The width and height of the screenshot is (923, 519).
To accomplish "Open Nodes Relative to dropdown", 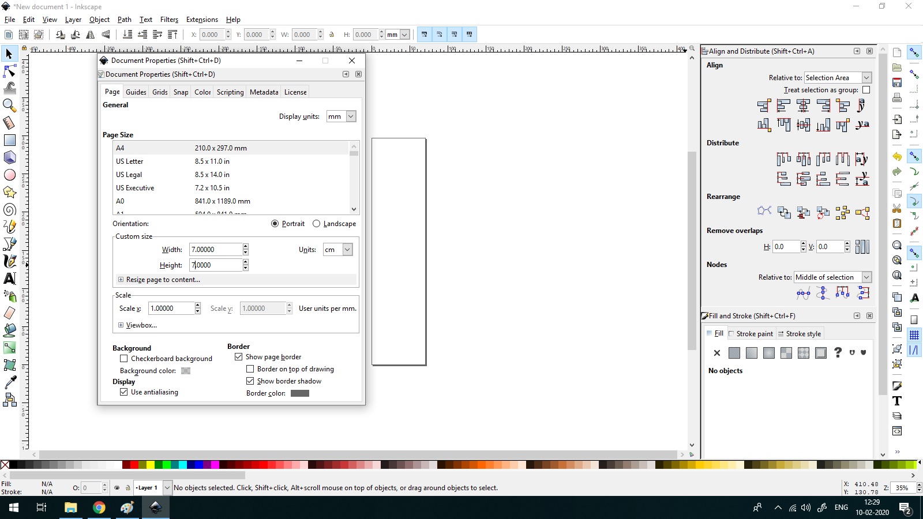I will pyautogui.click(x=832, y=277).
